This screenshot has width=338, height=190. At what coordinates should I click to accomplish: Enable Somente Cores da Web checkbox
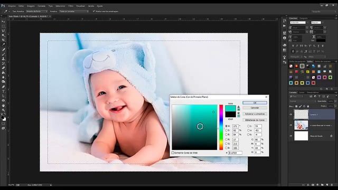pos(173,153)
